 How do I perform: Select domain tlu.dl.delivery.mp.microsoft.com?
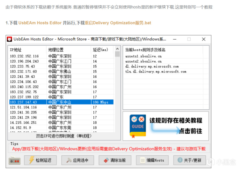pos(156,72)
